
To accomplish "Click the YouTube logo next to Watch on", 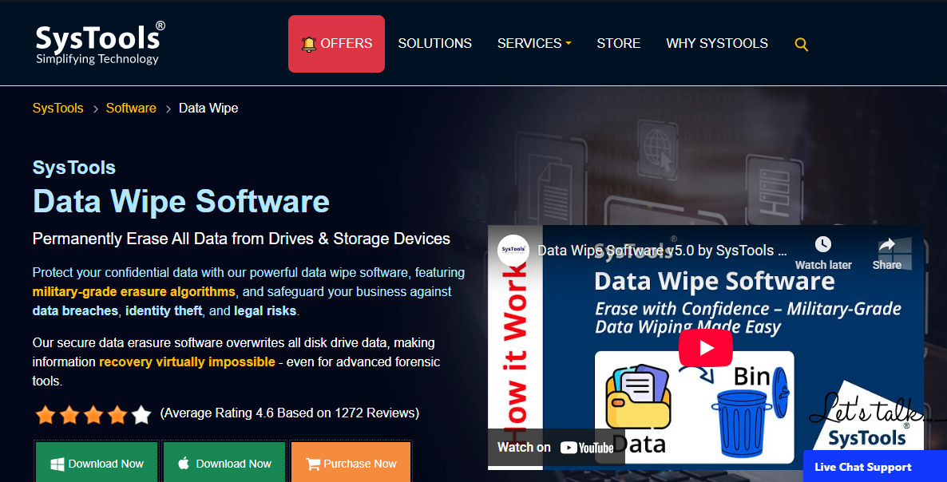I will pyautogui.click(x=587, y=448).
